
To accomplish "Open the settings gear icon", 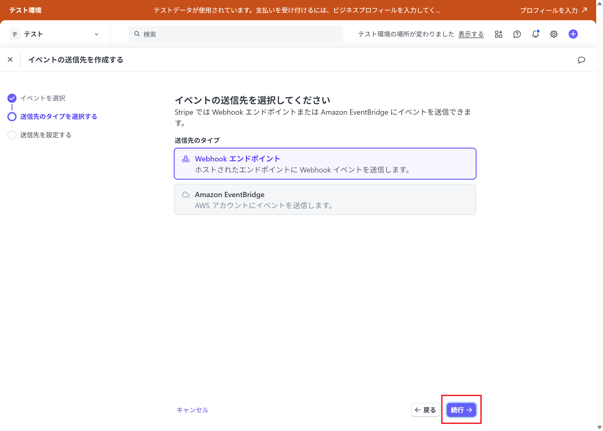I will pyautogui.click(x=554, y=34).
